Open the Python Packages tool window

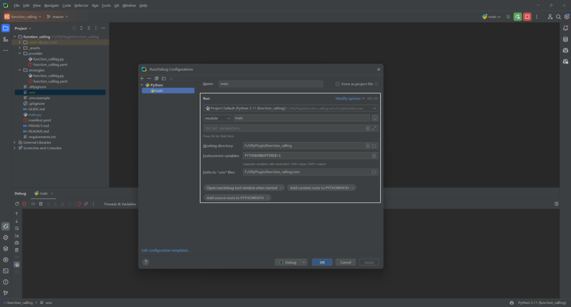click(5, 249)
